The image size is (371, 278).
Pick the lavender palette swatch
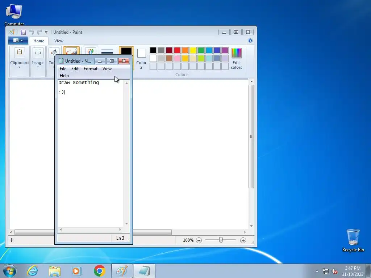[225, 58]
